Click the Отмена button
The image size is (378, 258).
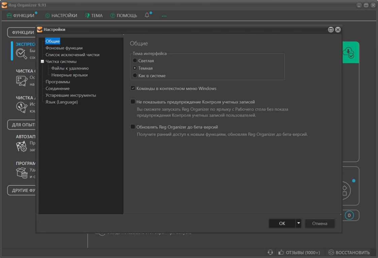coord(319,223)
